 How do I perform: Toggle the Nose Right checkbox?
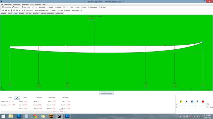[81, 10]
